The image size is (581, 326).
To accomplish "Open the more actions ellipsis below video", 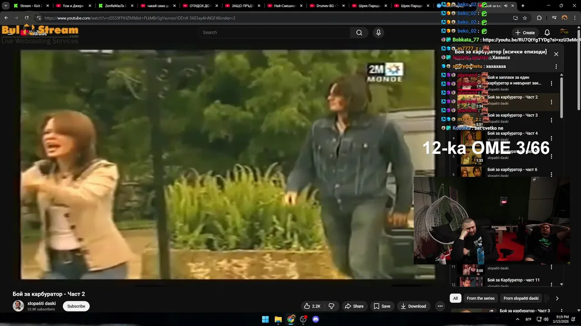I will 440,306.
